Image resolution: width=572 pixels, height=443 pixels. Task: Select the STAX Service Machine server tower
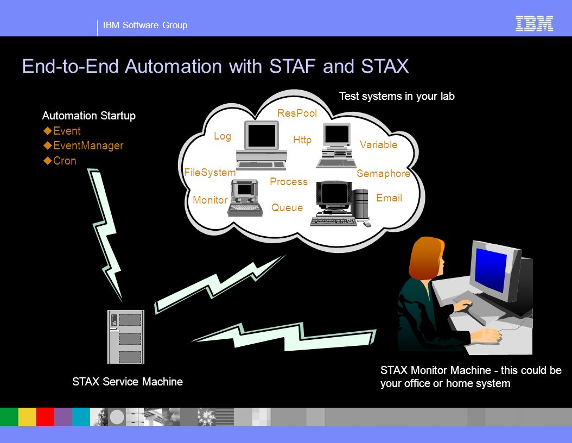[x=126, y=337]
